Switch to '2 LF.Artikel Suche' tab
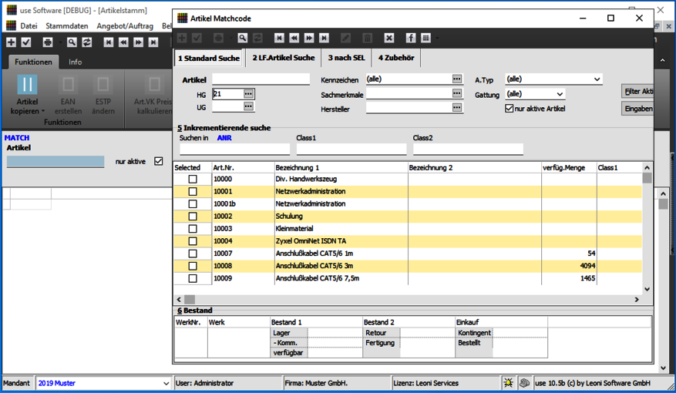The height and width of the screenshot is (393, 676). [x=283, y=58]
